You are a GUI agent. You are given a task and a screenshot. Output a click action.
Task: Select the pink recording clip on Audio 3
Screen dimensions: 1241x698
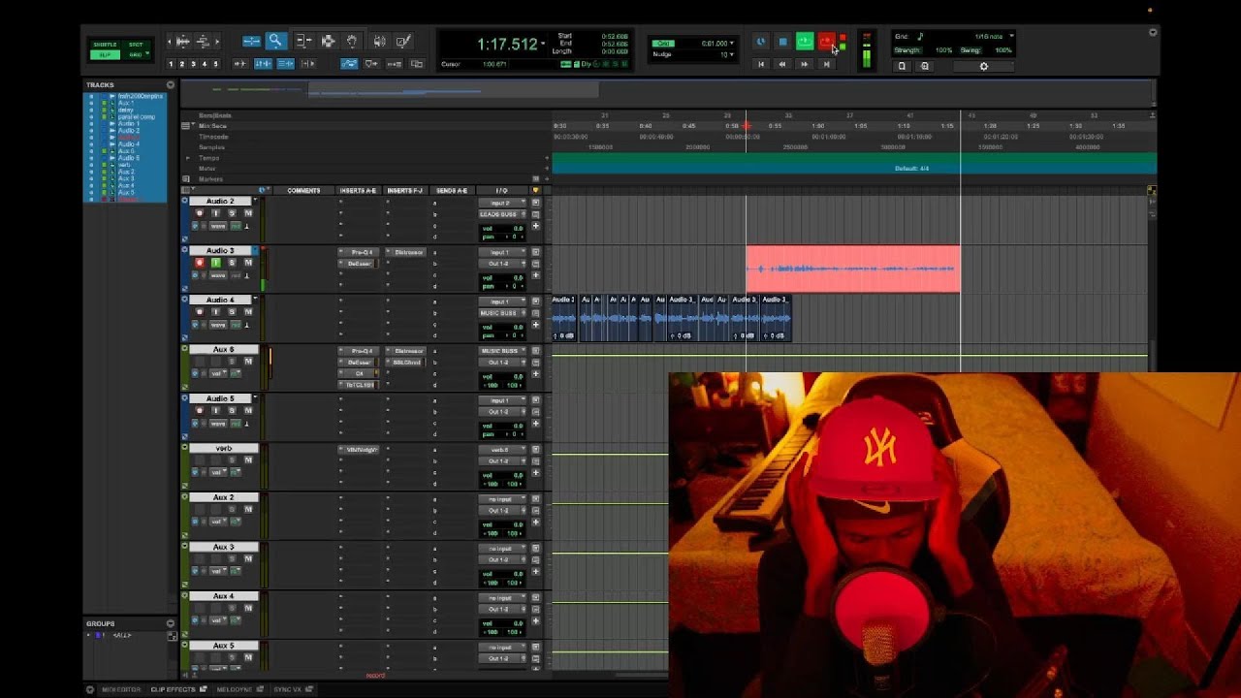click(x=853, y=269)
